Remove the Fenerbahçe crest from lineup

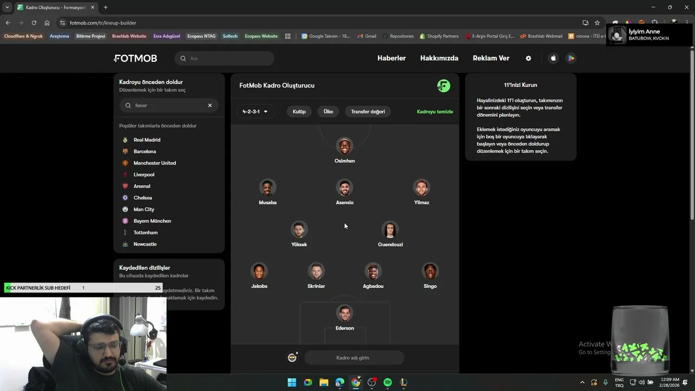pos(297,353)
